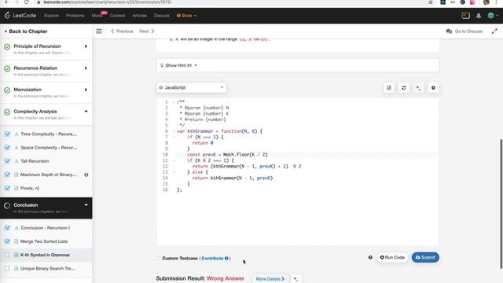Image resolution: width=503 pixels, height=283 pixels.
Task: Open the playground terminal icon in navbar
Action: click(465, 16)
